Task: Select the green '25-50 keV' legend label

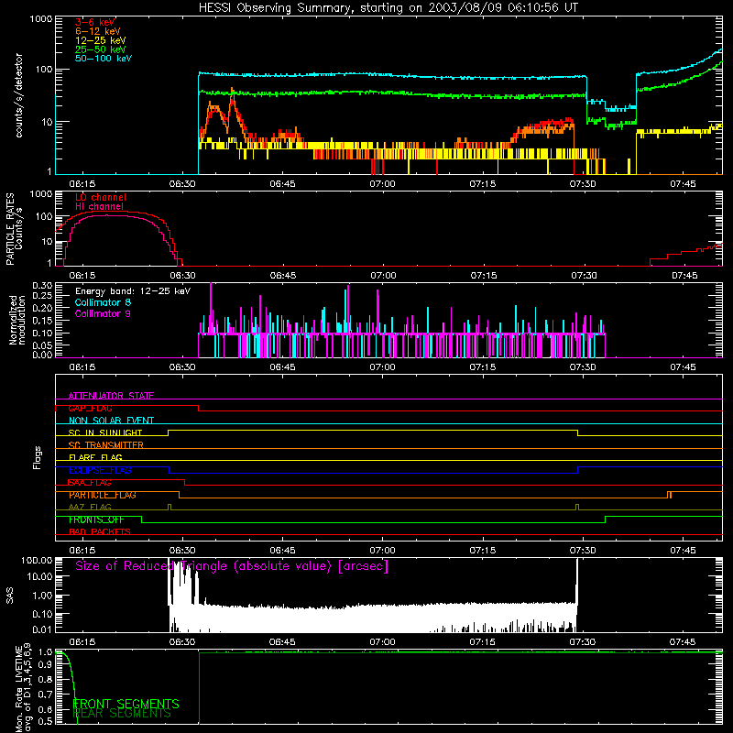Action: pos(101,49)
